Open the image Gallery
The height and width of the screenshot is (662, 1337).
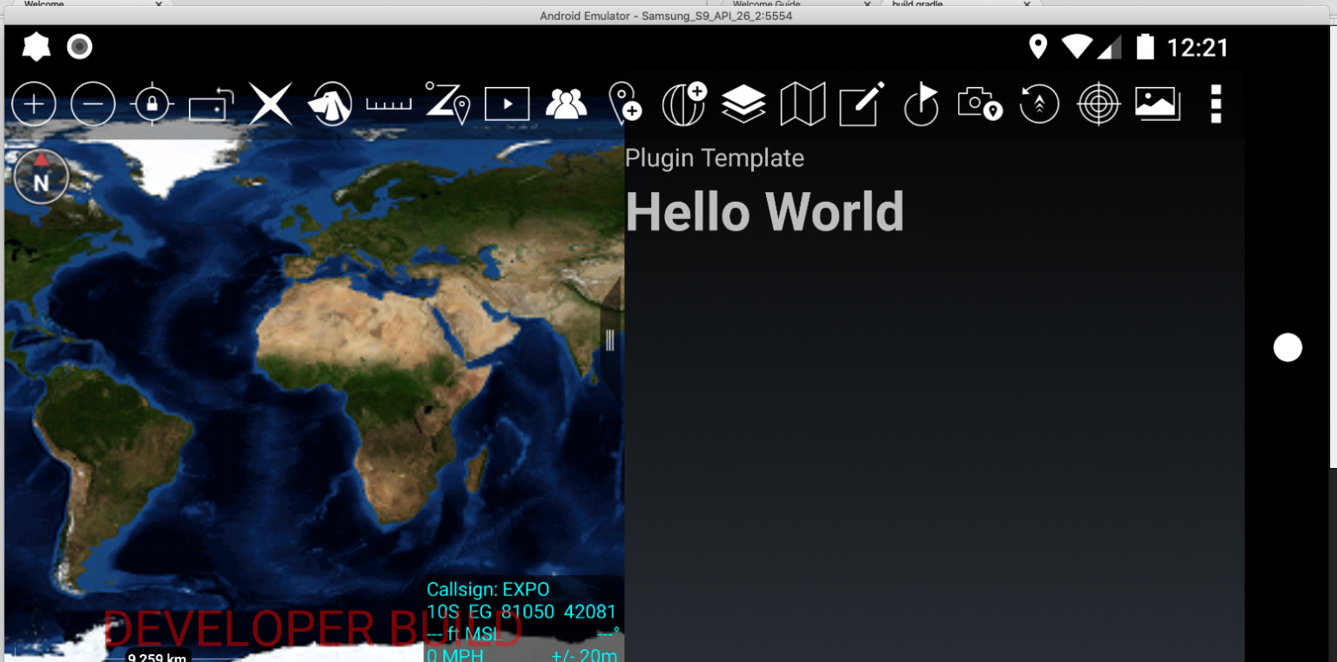click(1157, 104)
